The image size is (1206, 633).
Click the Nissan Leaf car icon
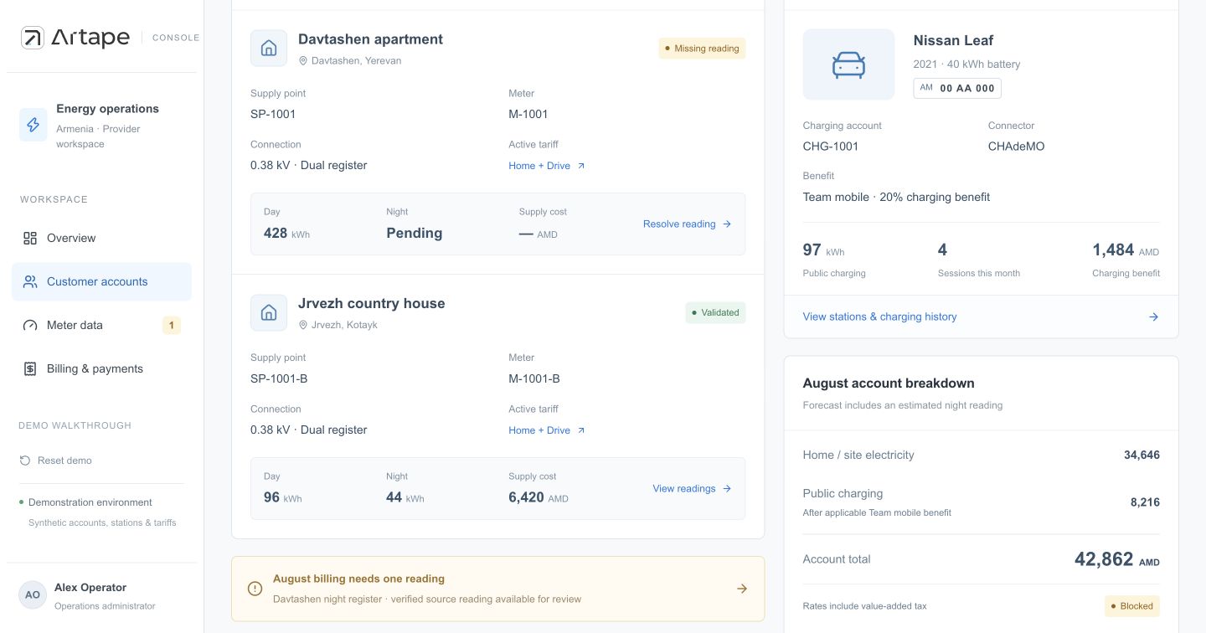(x=848, y=64)
